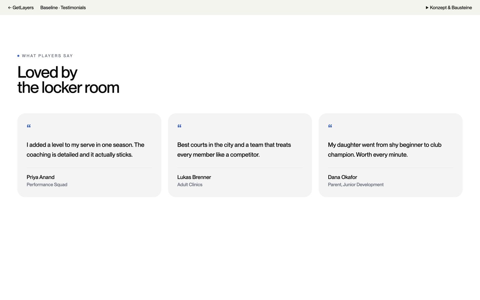Click the quote mark icon on Lukas Brenner's card
This screenshot has height=300, width=480.
click(179, 126)
